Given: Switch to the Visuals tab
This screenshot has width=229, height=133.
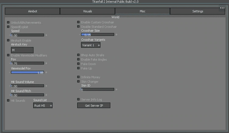Looking at the screenshot, I should pyautogui.click(x=87, y=11).
